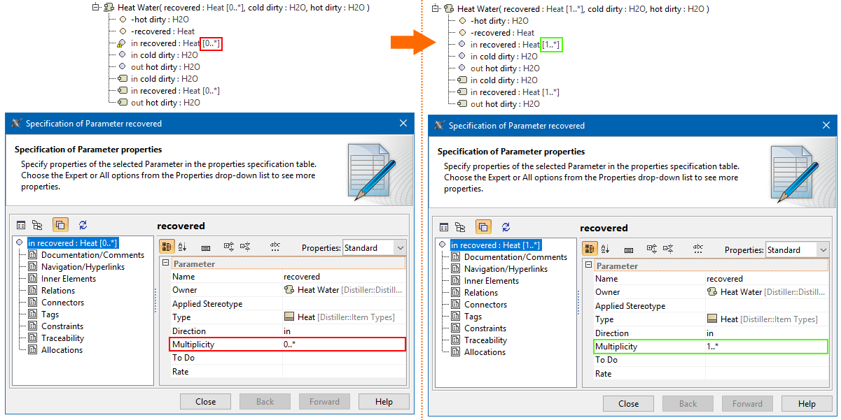Click abc show-types icon in left dialog

(x=275, y=247)
